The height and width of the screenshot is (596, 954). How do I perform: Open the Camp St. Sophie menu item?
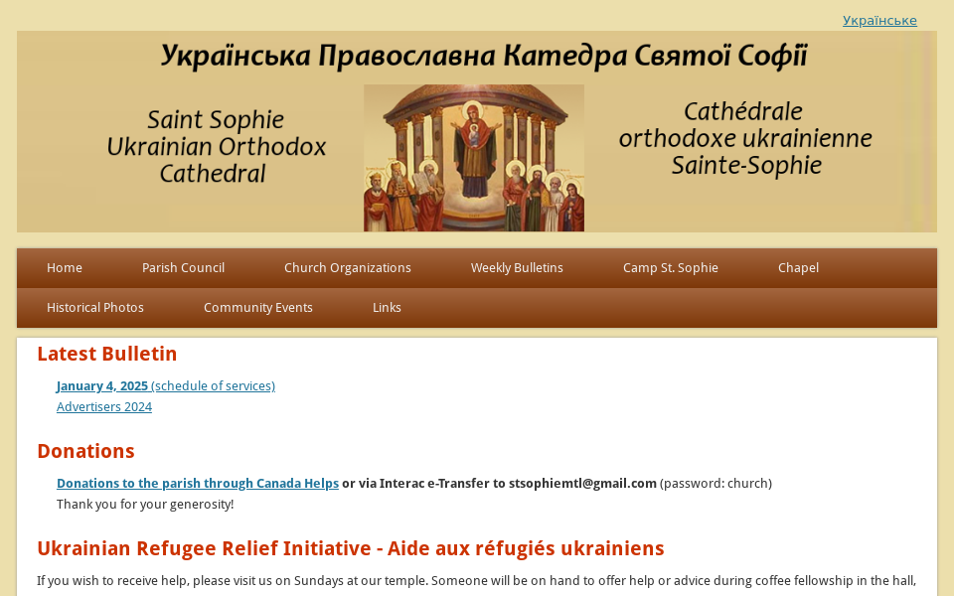click(670, 268)
